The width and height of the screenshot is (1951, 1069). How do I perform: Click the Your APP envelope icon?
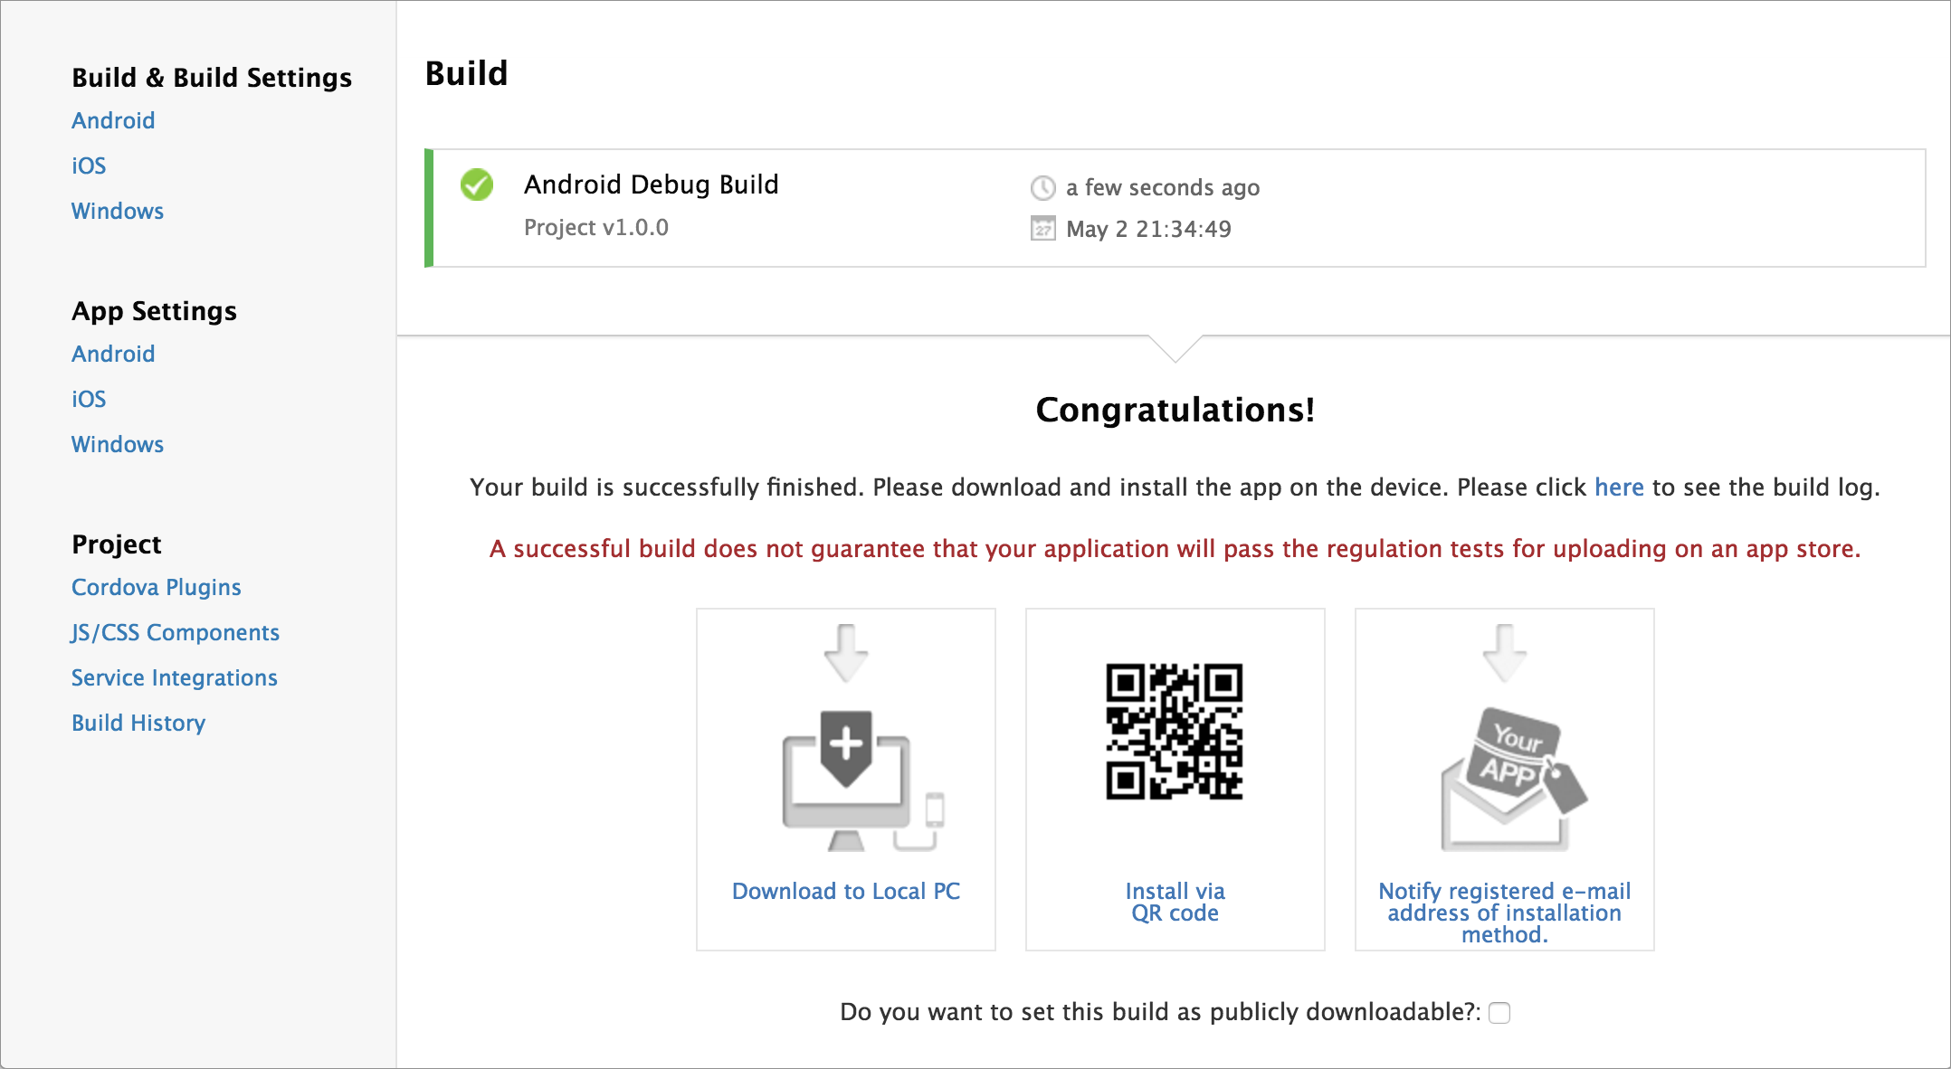(1511, 780)
